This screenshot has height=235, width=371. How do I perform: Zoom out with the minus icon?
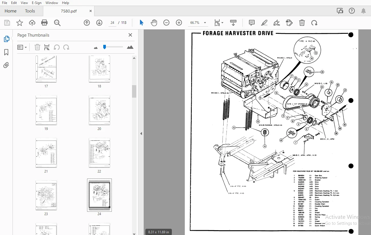[166, 23]
